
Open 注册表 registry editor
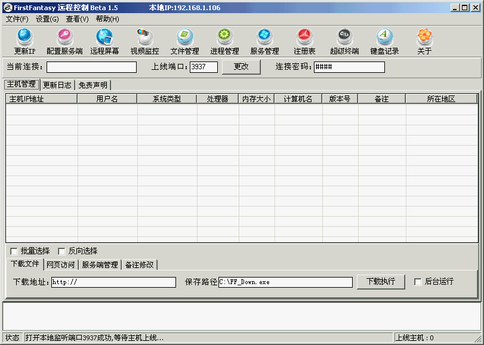[304, 41]
